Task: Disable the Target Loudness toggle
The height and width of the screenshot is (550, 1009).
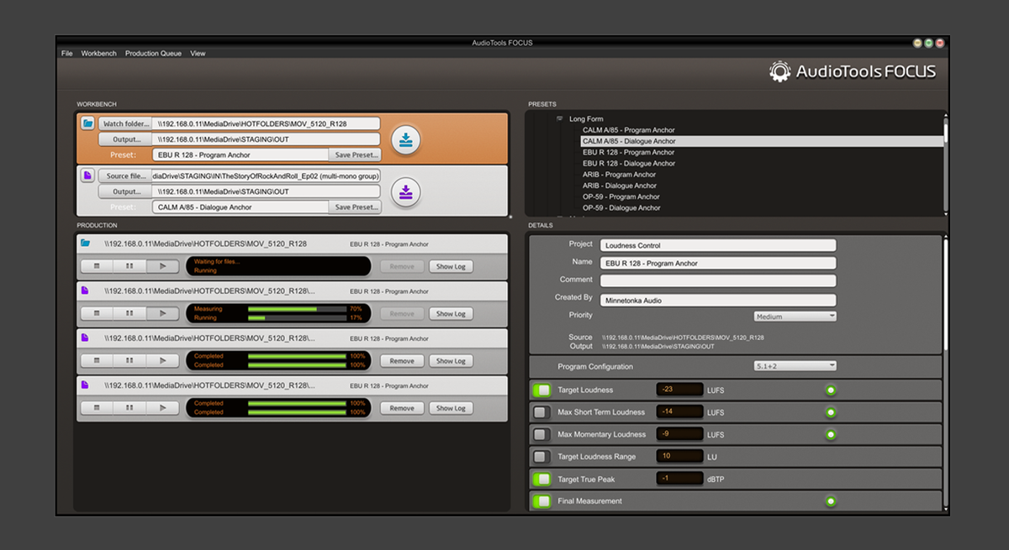Action: (541, 390)
